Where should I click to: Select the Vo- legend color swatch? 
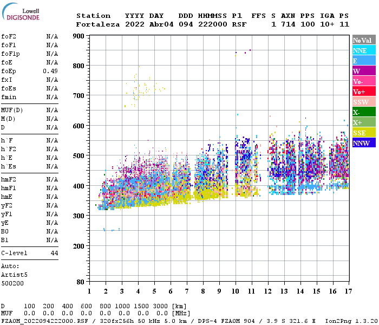tap(364, 81)
